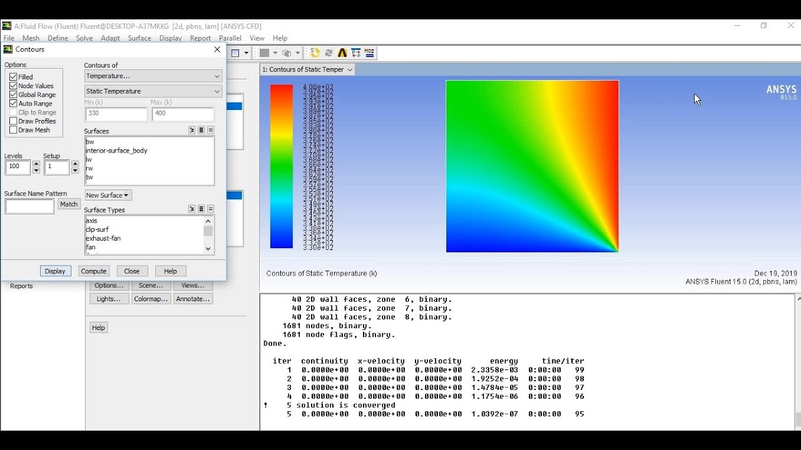This screenshot has width=801, height=450.
Task: Open the Parallel menu
Action: coord(230,38)
